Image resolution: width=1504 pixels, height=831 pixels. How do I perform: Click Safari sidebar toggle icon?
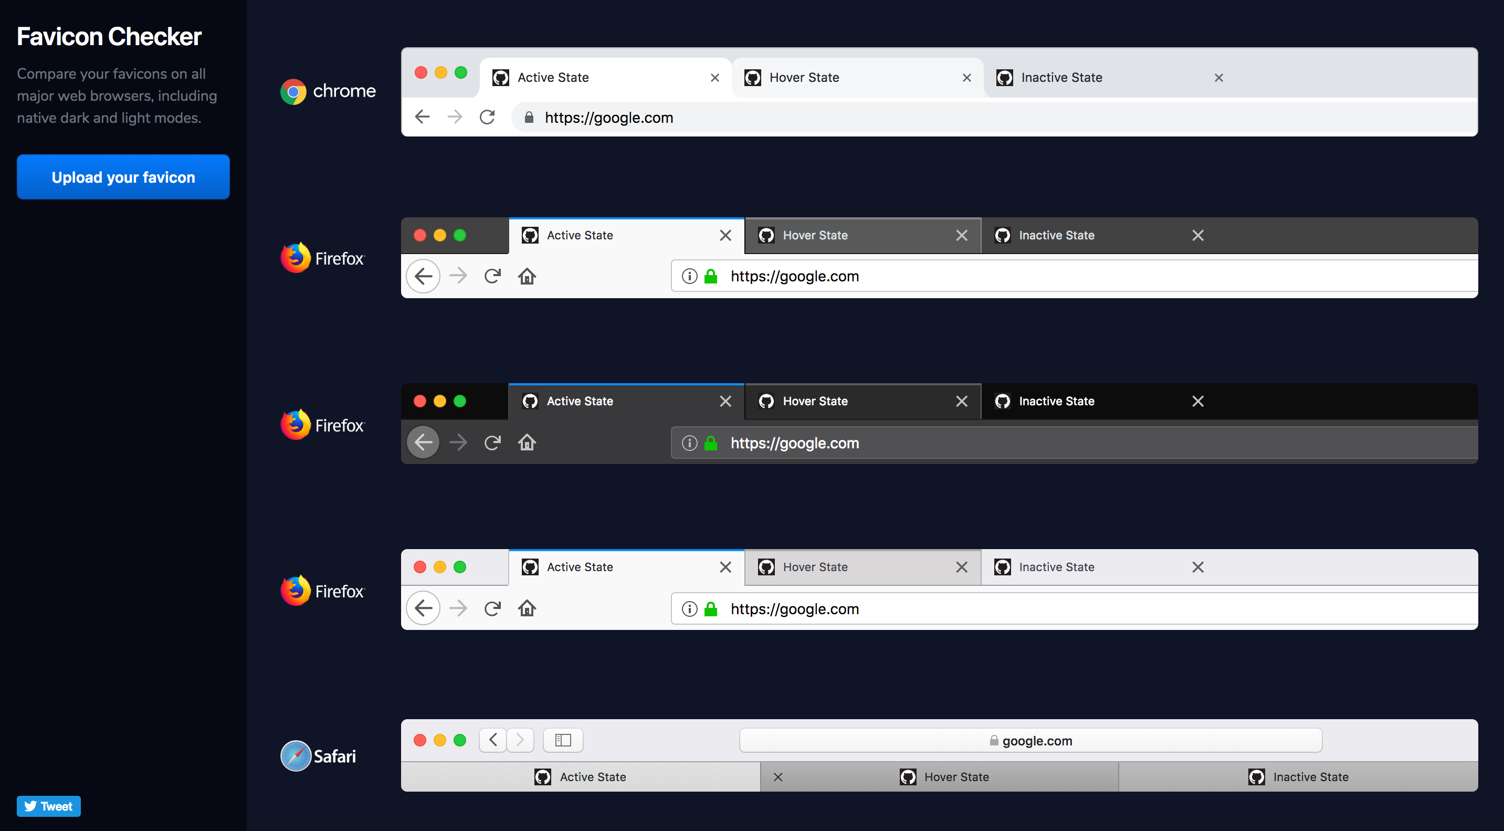563,741
